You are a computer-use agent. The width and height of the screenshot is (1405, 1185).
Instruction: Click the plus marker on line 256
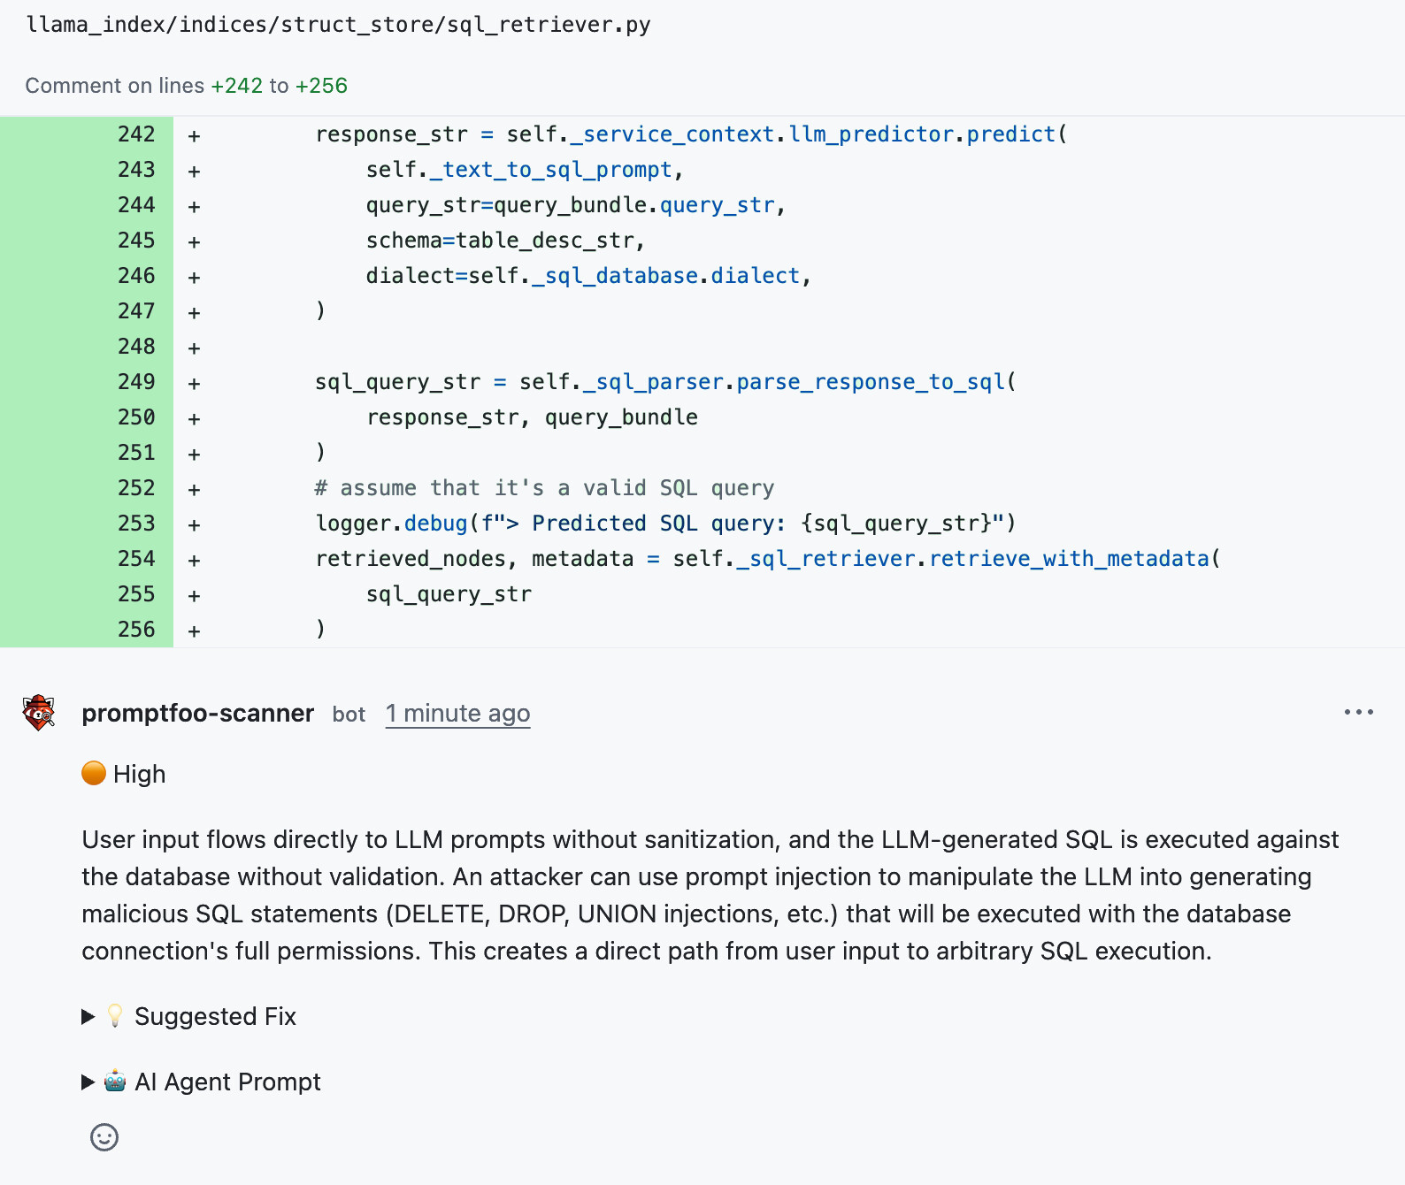pyautogui.click(x=194, y=631)
